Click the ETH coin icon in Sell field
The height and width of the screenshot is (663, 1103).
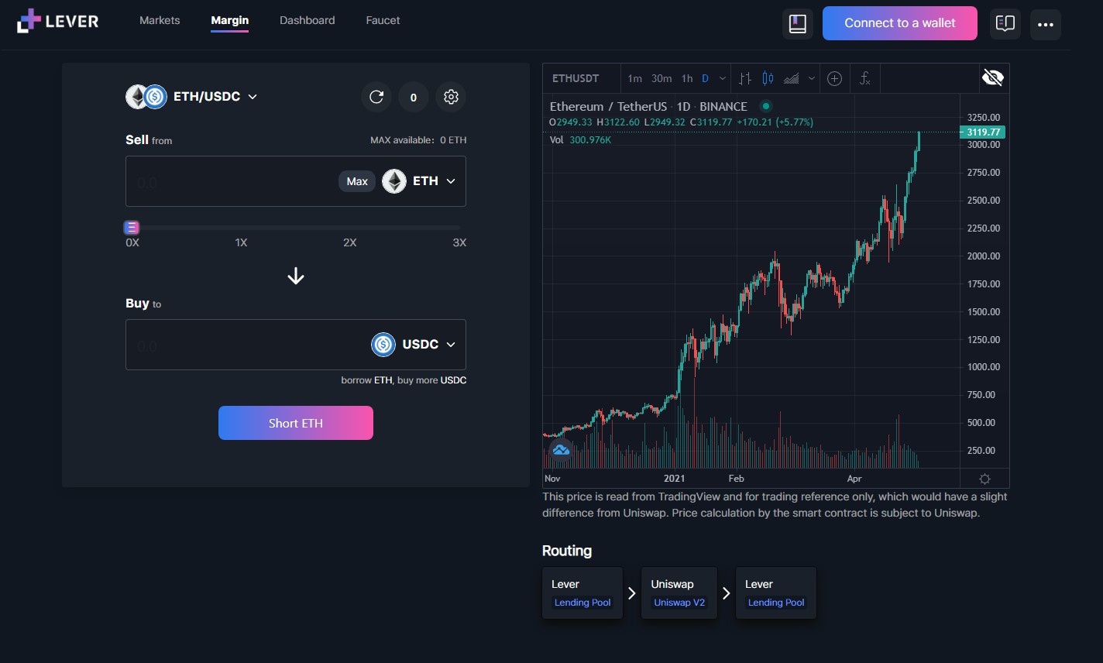pyautogui.click(x=394, y=181)
